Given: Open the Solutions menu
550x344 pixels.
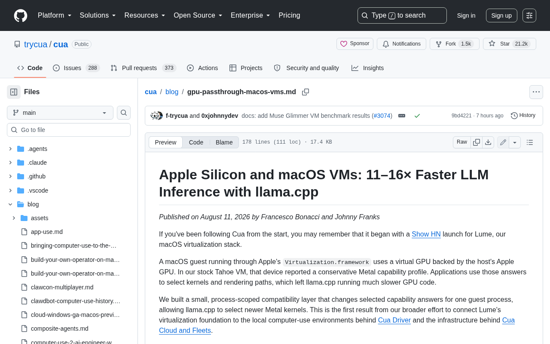Looking at the screenshot, I should point(98,15).
